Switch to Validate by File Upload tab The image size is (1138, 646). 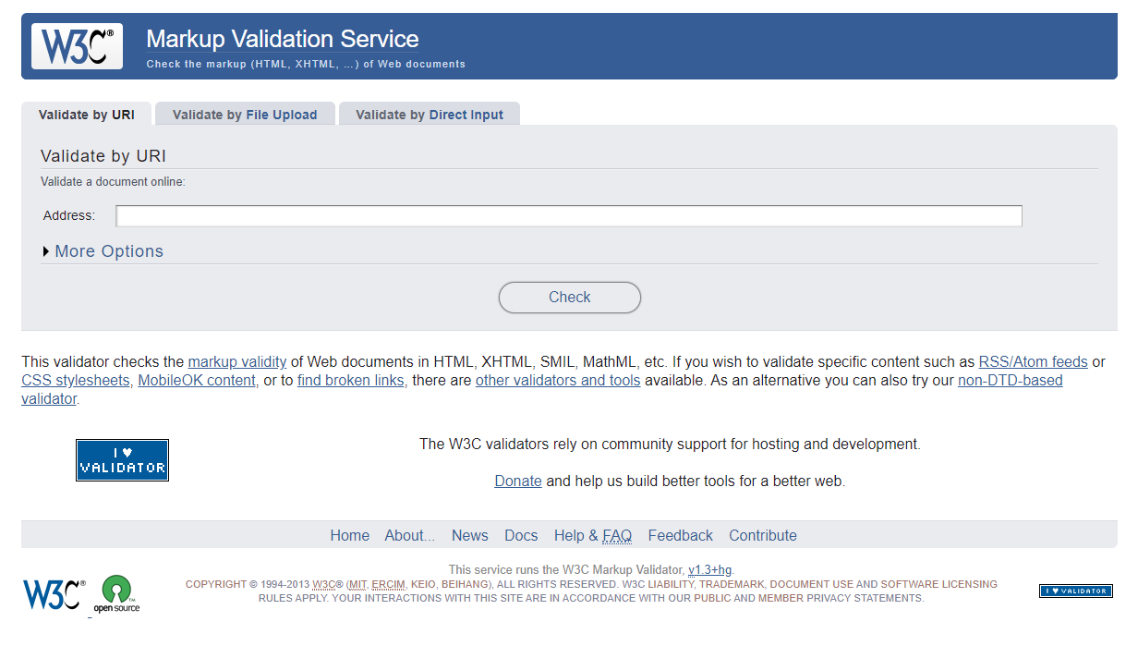click(245, 115)
